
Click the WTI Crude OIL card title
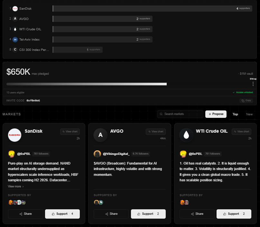tap(212, 131)
